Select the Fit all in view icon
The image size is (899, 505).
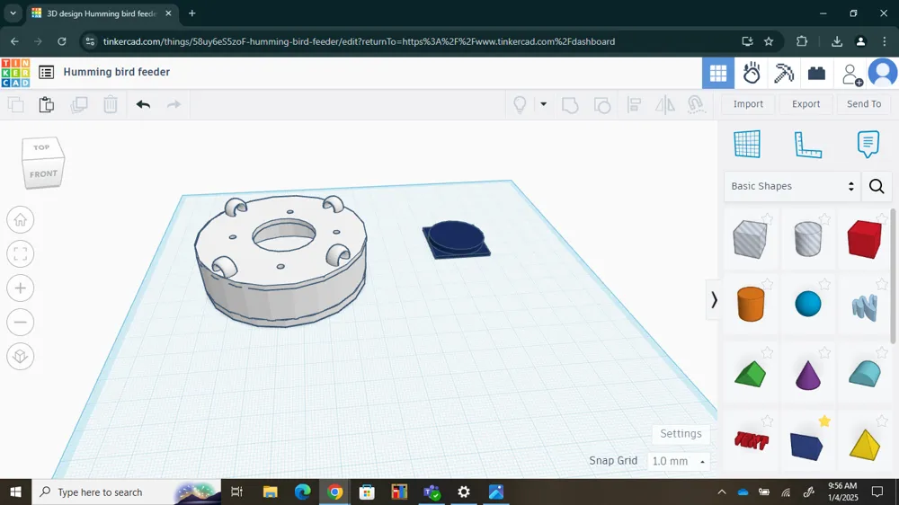[20, 254]
